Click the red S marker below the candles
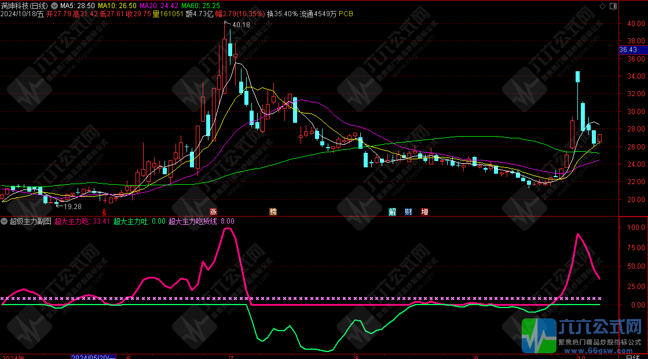The image size is (648, 359). 104,213
